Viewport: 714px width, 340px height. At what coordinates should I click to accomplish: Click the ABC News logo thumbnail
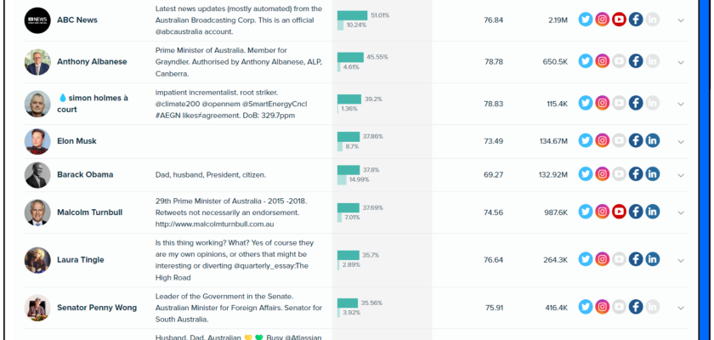(37, 20)
